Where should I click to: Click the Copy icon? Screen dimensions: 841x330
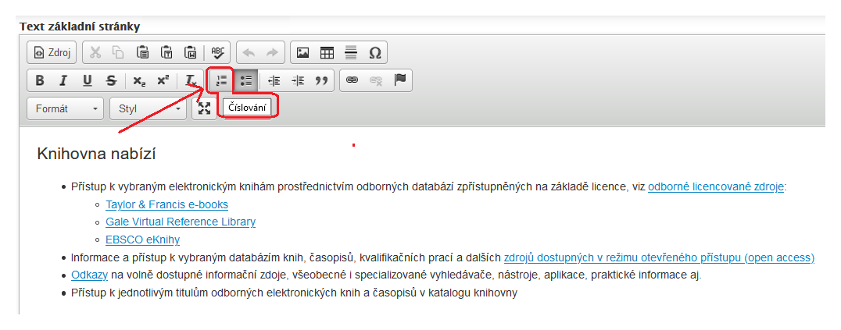118,52
